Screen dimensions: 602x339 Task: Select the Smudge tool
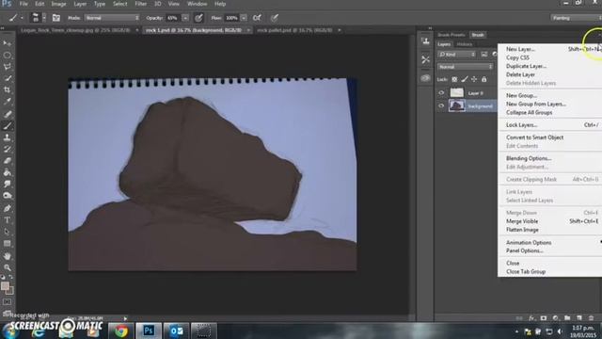(x=7, y=185)
